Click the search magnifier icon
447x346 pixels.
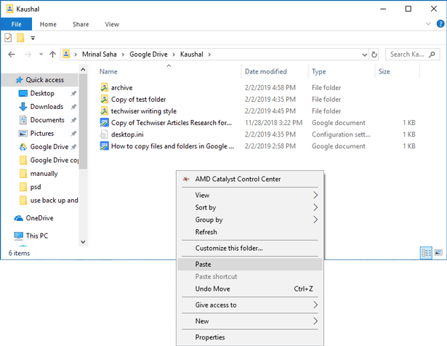point(432,54)
